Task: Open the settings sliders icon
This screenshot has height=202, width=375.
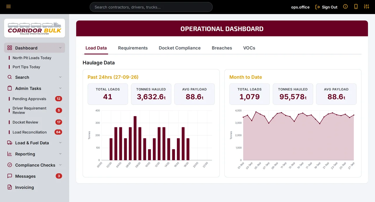Action: coord(367,6)
